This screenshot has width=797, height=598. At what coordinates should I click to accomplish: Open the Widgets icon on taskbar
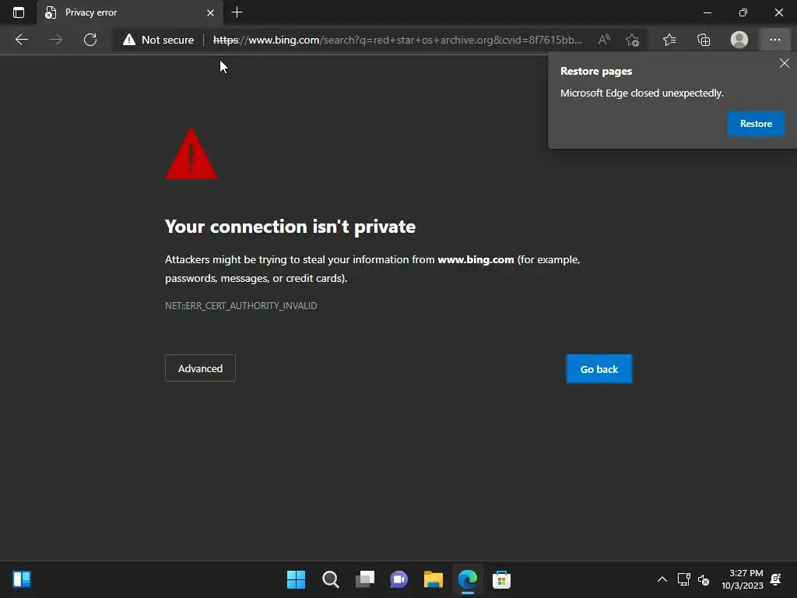(x=22, y=579)
